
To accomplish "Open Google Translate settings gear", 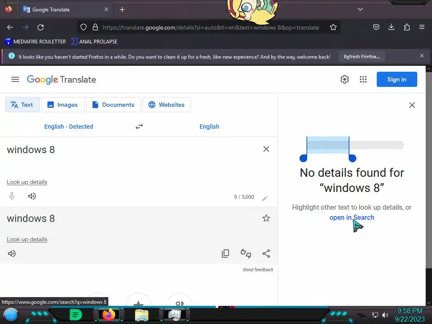I will (344, 79).
